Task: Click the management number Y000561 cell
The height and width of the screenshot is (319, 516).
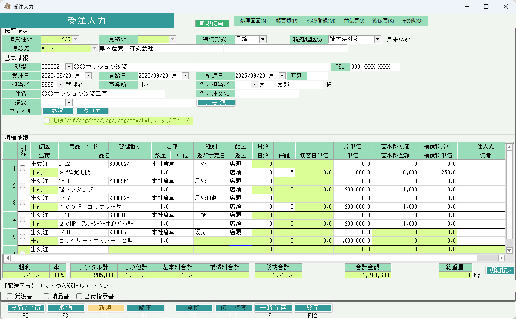Action: (129, 181)
